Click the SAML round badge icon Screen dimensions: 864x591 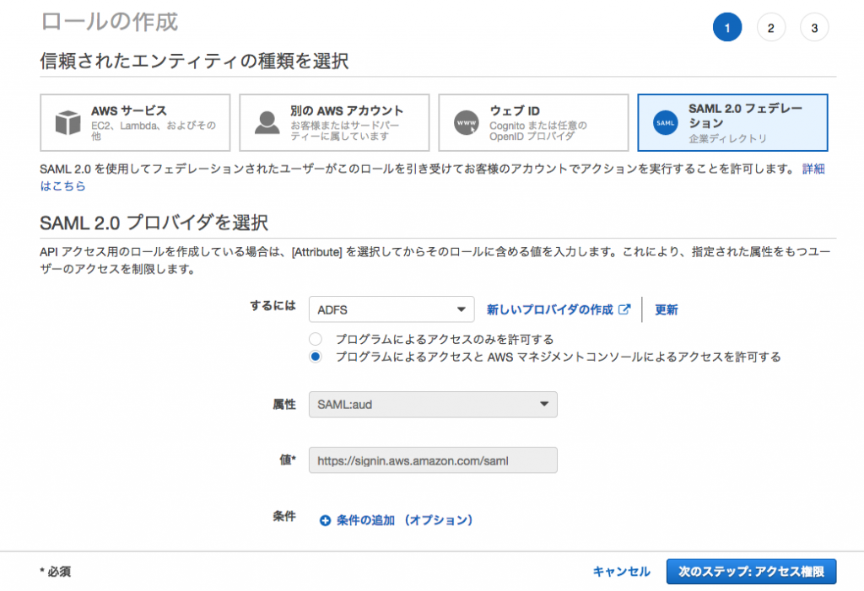click(665, 123)
